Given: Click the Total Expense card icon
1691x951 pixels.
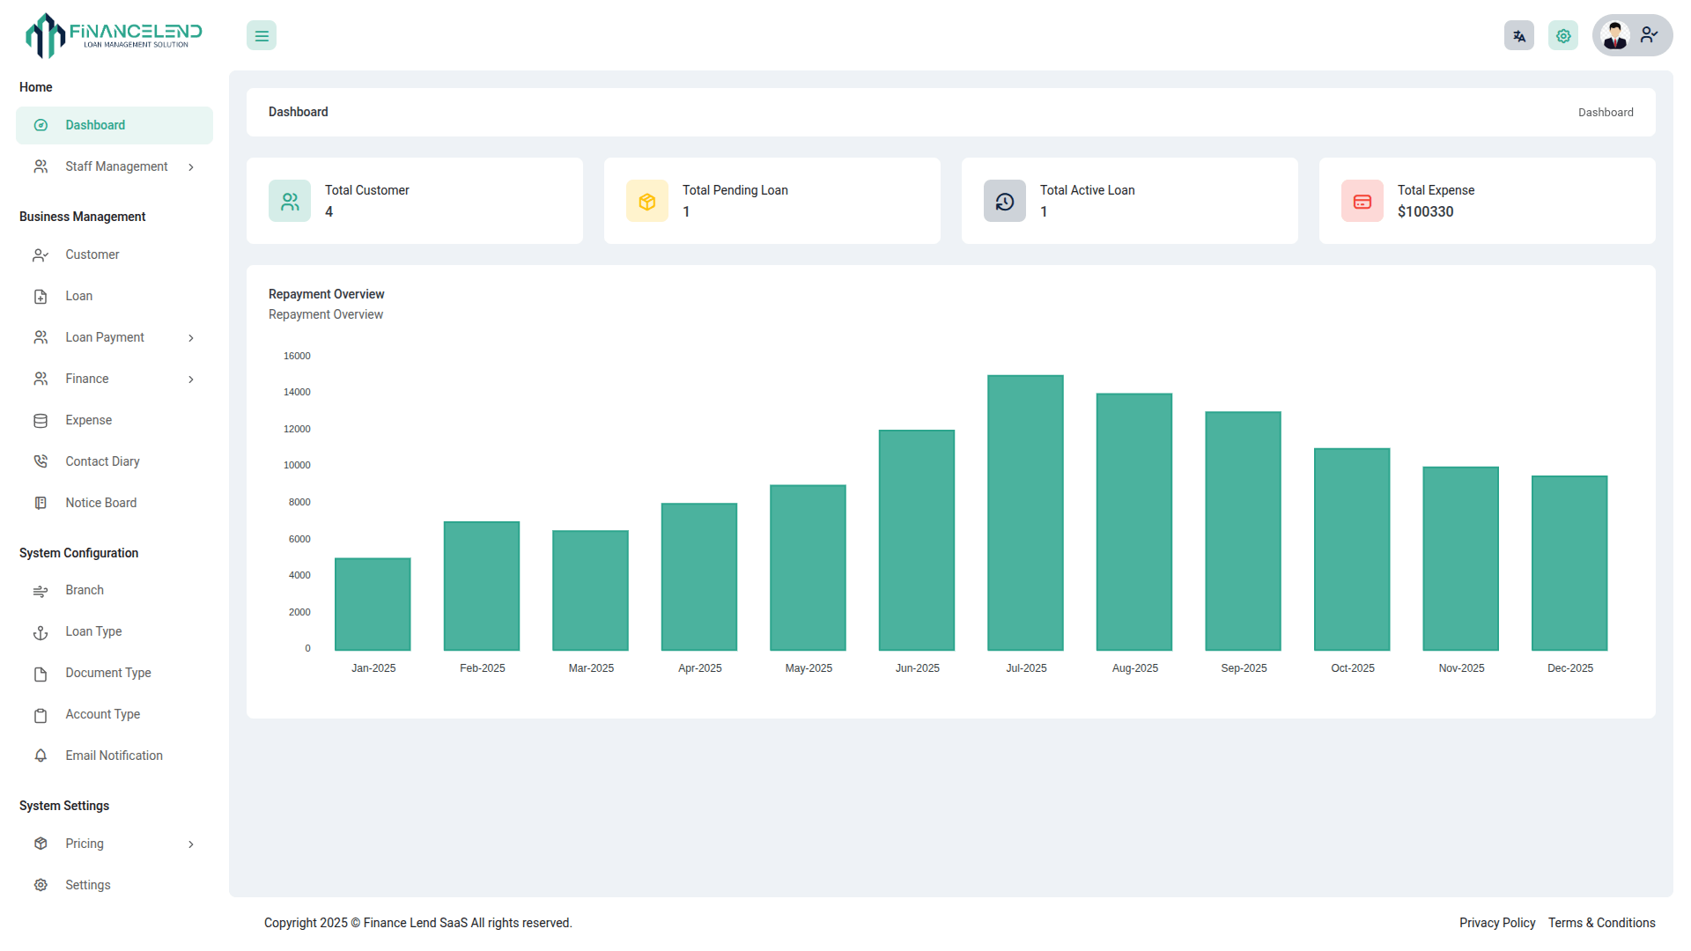Looking at the screenshot, I should coord(1362,202).
